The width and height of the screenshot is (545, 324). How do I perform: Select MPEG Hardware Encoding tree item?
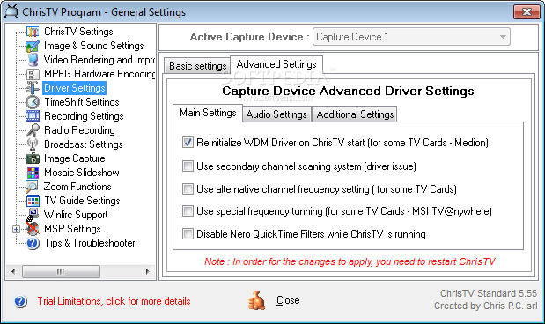tap(99, 74)
